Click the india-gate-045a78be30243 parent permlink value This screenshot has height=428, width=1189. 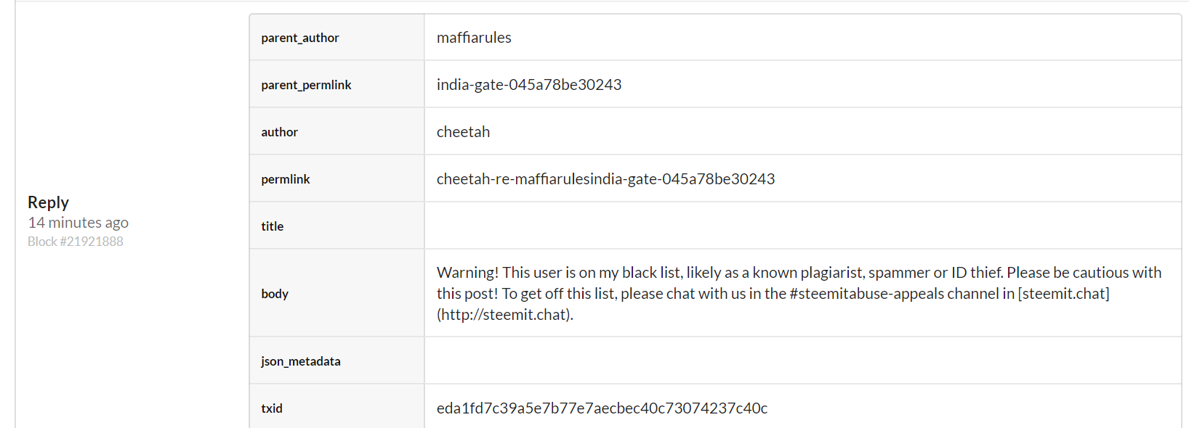click(528, 85)
